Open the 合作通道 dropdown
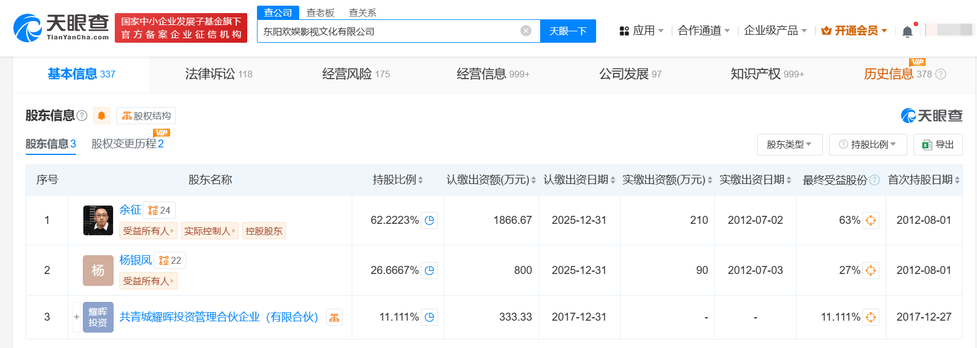 [x=703, y=31]
